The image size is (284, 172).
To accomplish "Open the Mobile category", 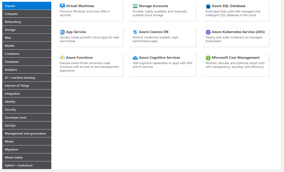I will pos(27,46).
